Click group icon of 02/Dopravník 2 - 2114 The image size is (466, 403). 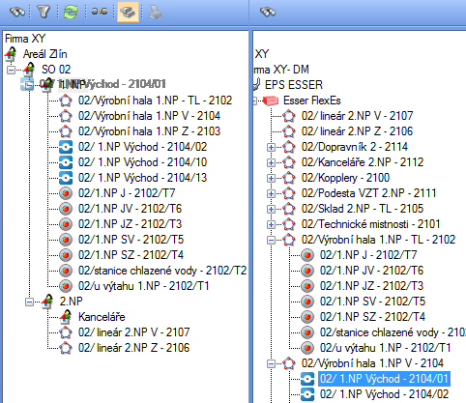pyautogui.click(x=289, y=147)
